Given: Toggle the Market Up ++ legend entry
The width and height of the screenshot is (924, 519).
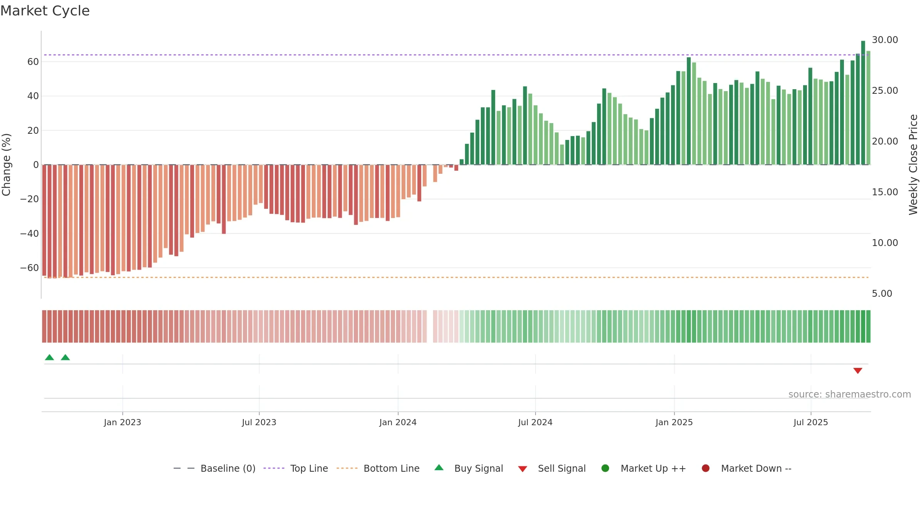Looking at the screenshot, I should tap(644, 468).
